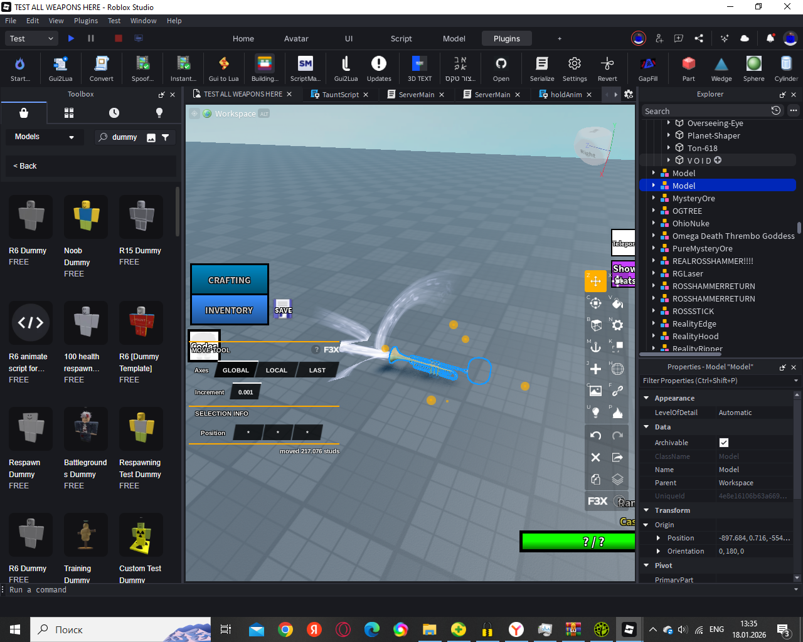Select the F3X Move tool icon

tap(595, 281)
